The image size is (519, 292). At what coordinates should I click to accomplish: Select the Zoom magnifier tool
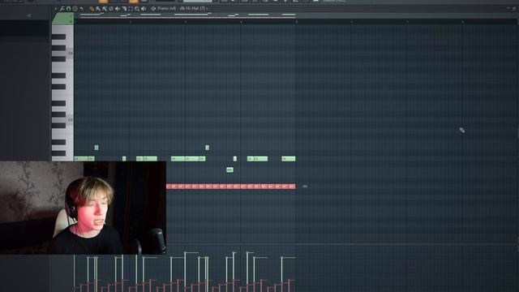click(x=137, y=9)
